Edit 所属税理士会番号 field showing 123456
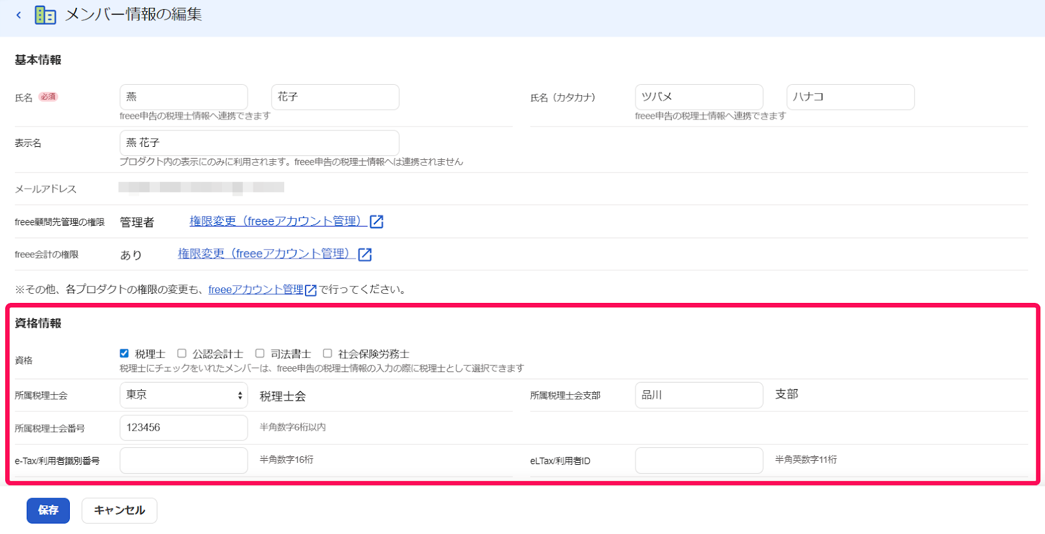 point(184,428)
